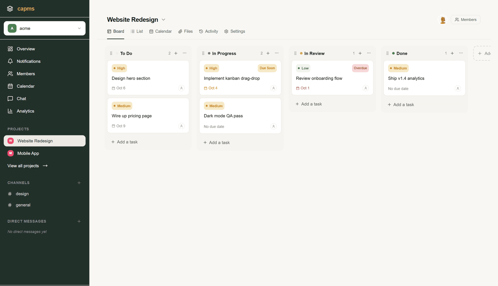The image size is (498, 286).
Task: Open the Review onboarding flow card
Action: 332,78
